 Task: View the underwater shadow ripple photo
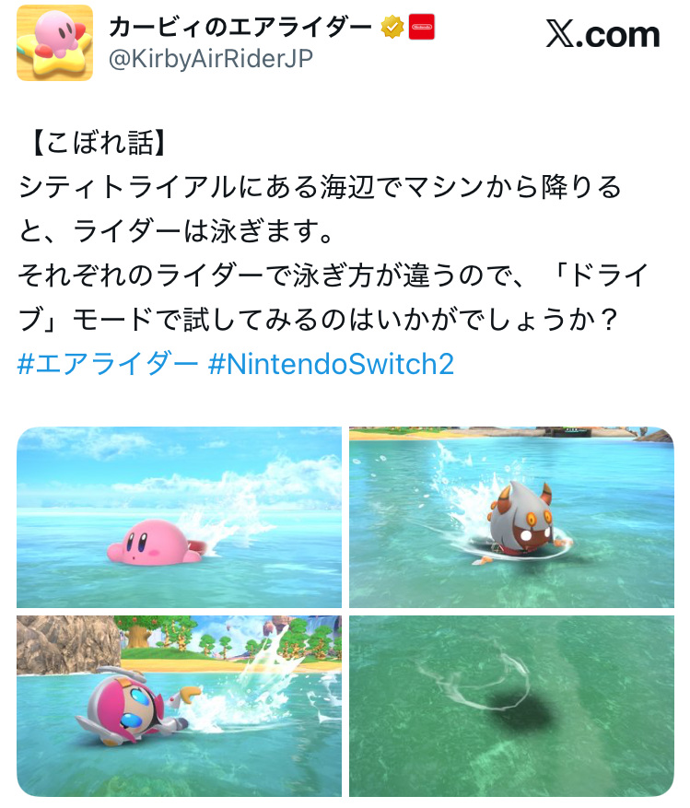tap(511, 706)
